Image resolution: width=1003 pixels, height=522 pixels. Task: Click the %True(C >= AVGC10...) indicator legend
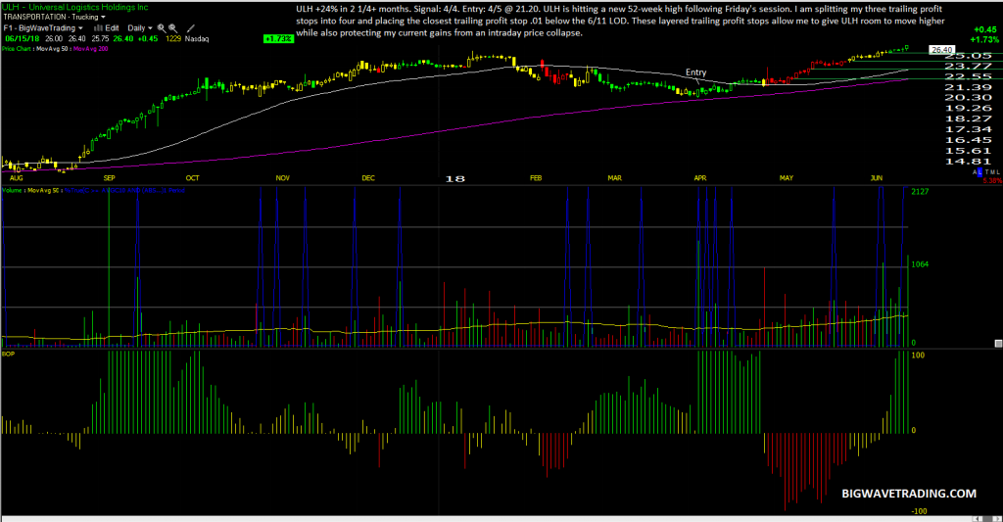click(124, 191)
